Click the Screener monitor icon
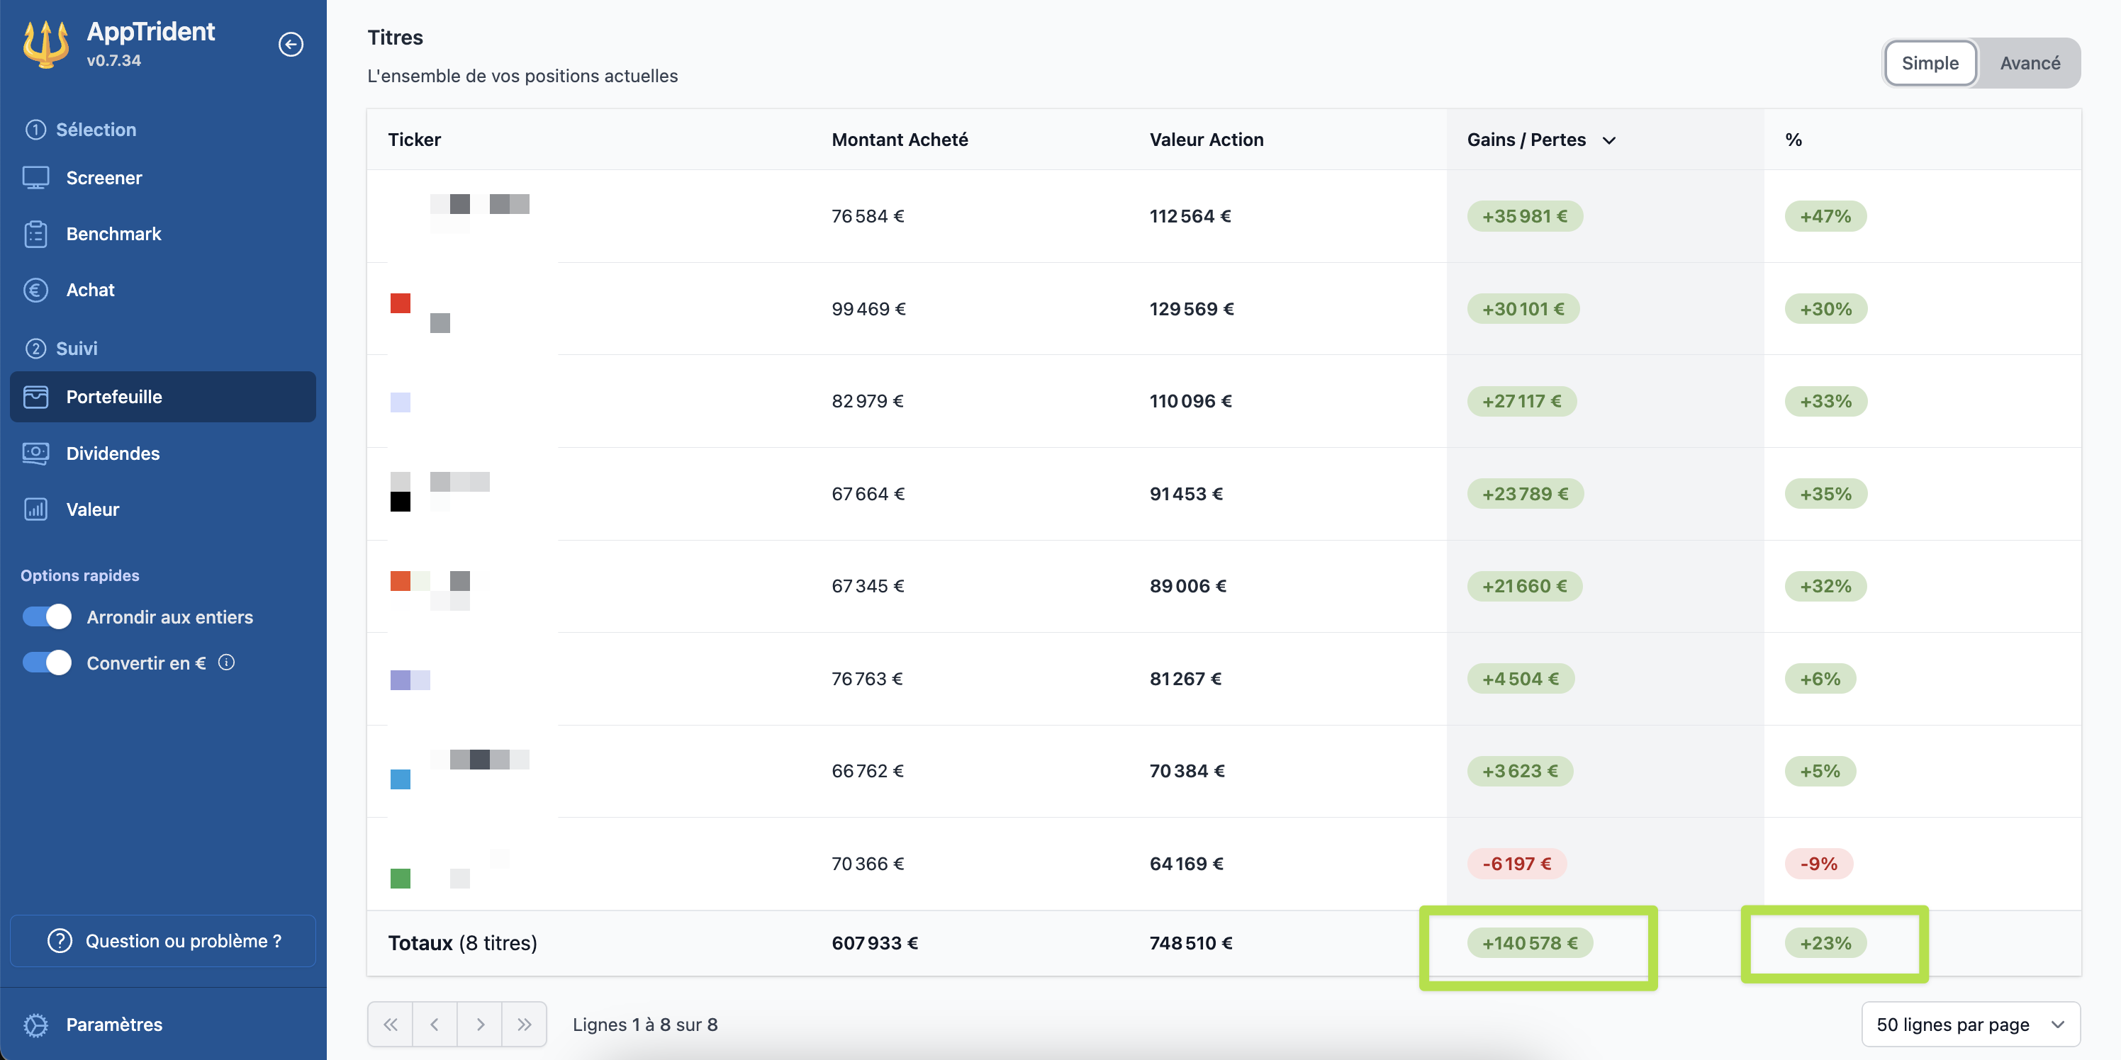This screenshot has height=1060, width=2121. pos(35,178)
